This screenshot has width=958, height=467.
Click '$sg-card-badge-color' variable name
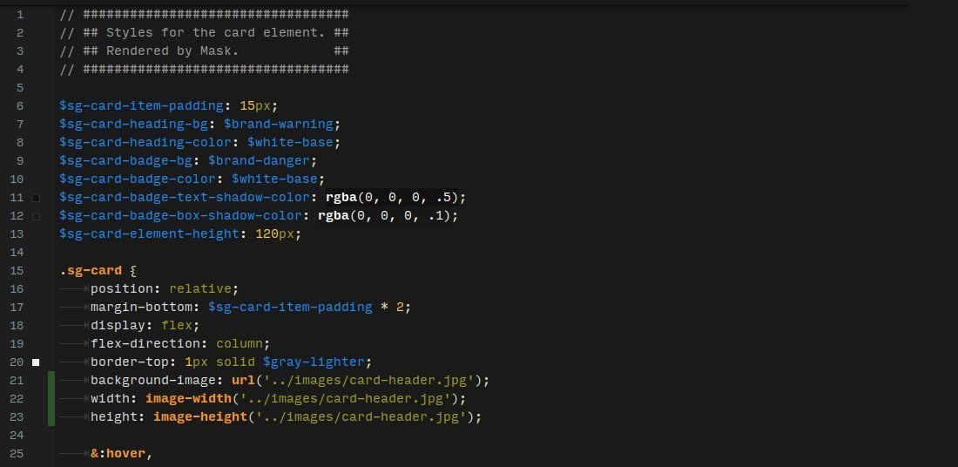[138, 179]
